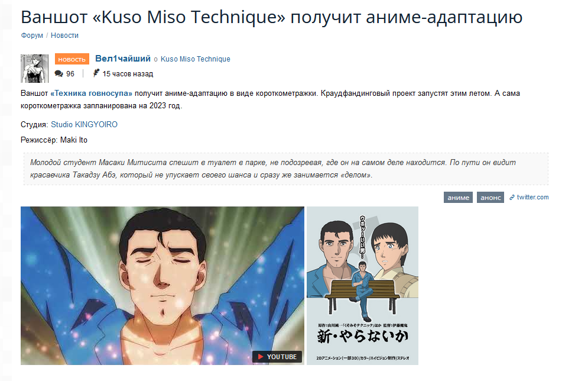Open author profile Вел1чайший
This screenshot has height=381, width=562.
(x=123, y=59)
